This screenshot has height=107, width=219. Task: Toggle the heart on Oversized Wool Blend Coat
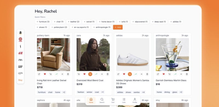[x=84, y=74]
